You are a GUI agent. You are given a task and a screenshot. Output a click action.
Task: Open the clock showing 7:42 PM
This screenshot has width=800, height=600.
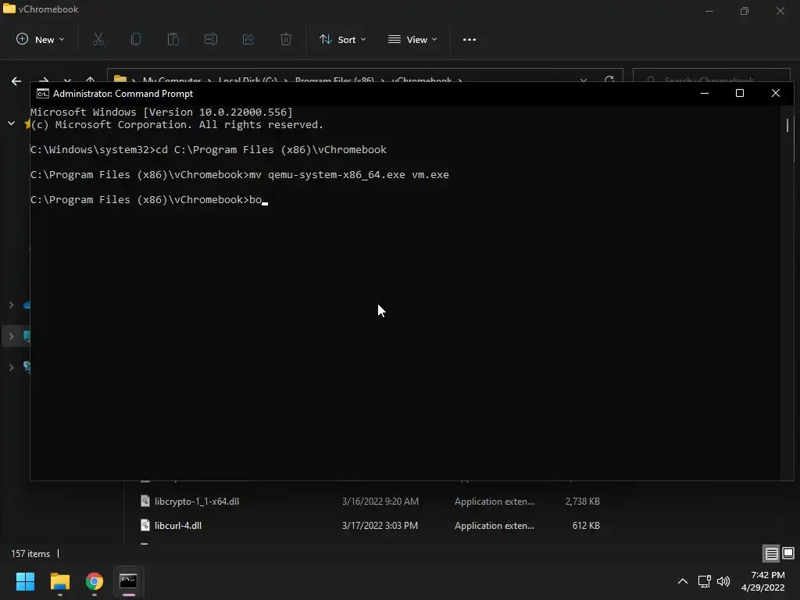(763, 581)
